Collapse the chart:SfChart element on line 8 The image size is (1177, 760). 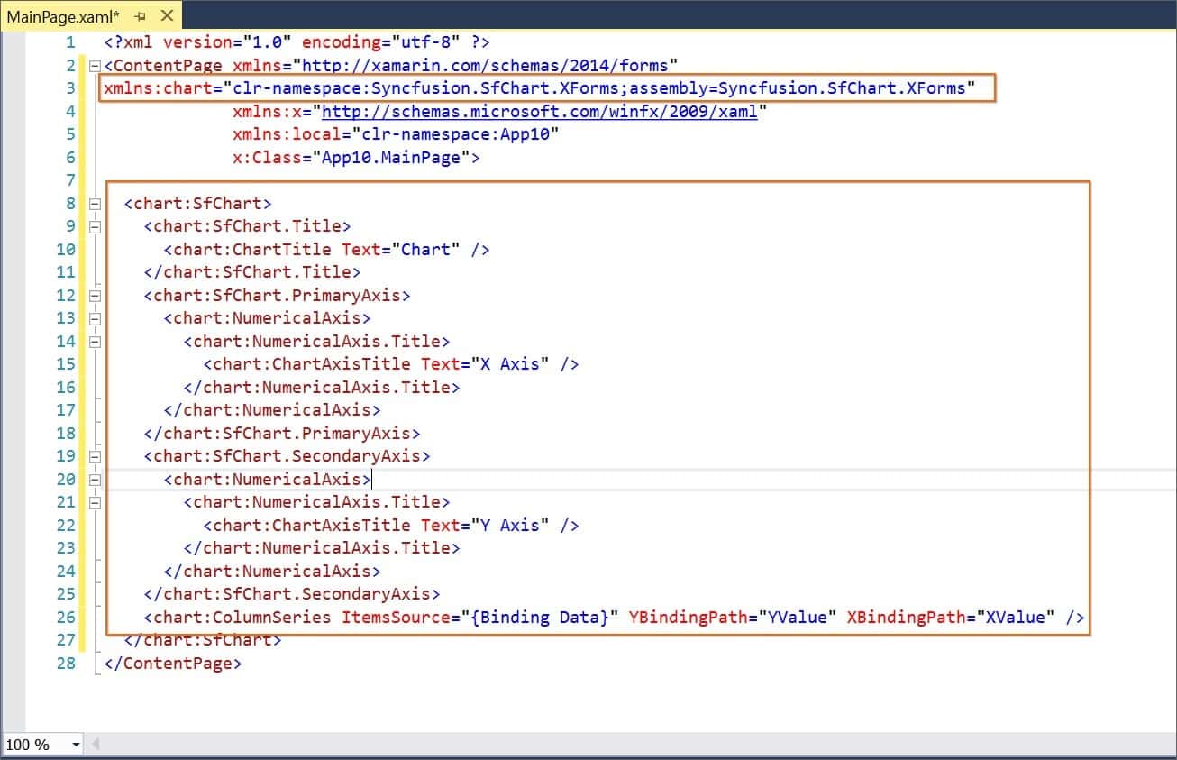click(x=96, y=204)
